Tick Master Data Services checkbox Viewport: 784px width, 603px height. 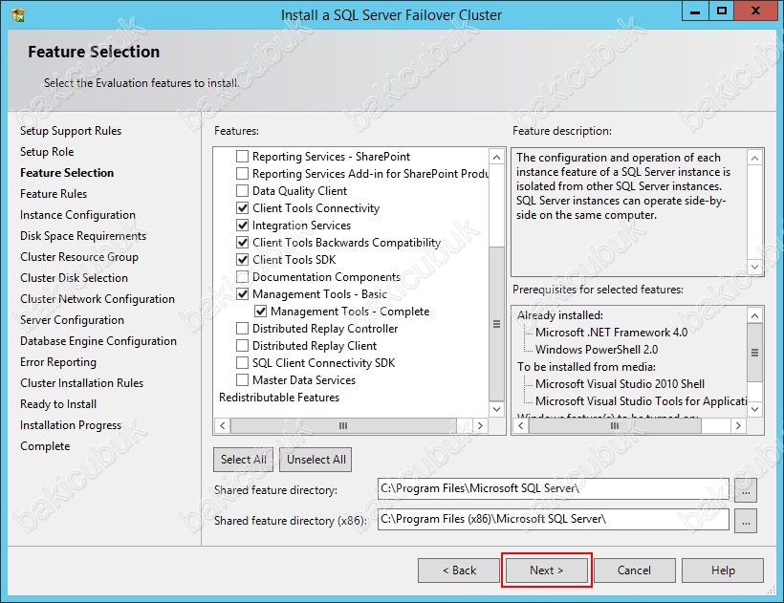[242, 380]
